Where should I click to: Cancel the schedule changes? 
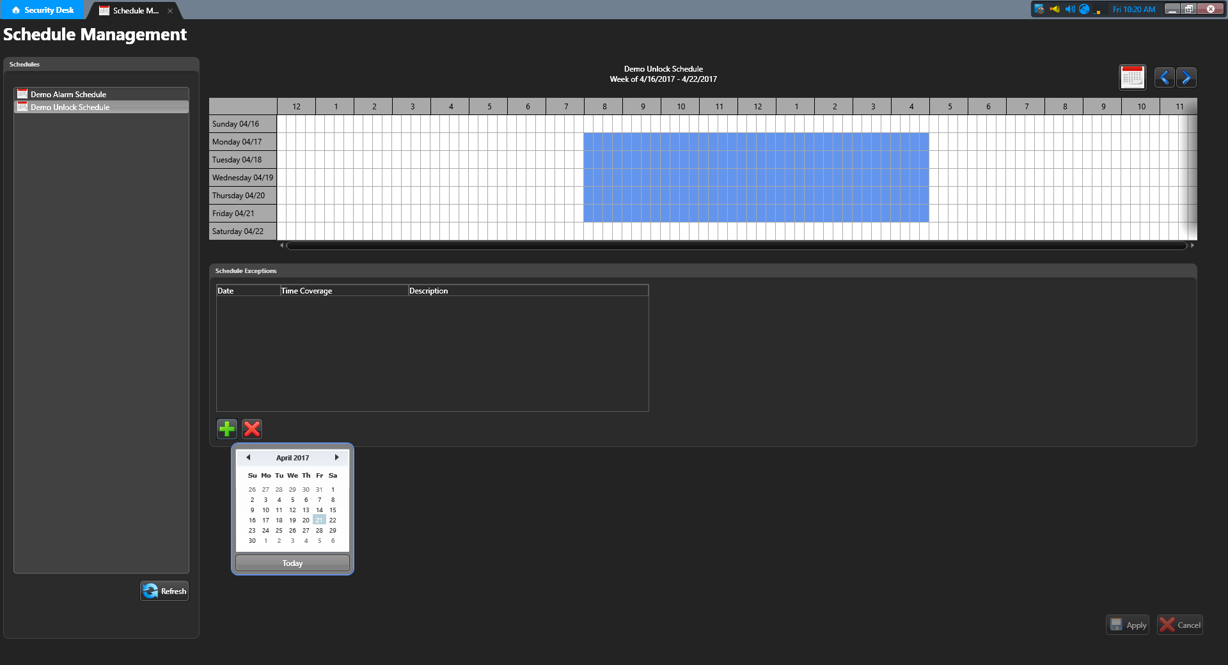tap(1180, 625)
